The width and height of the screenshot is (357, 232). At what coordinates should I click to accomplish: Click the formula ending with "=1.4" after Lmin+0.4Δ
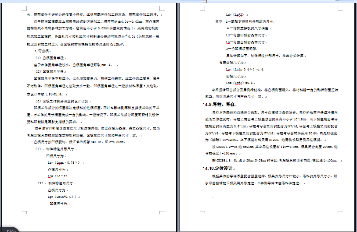pyautogui.click(x=245, y=69)
